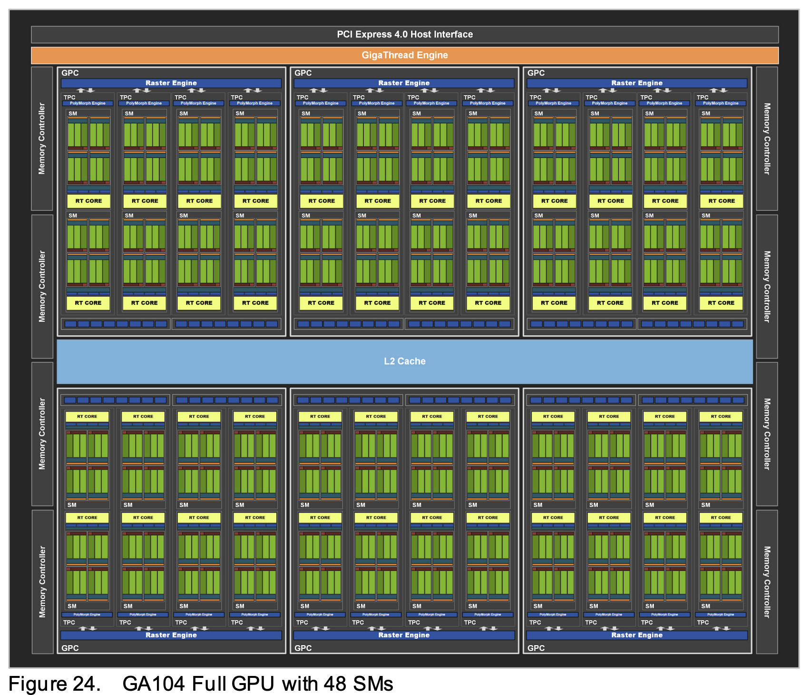Click first PolyMorph Engine bar in top-left GPC
The width and height of the screenshot is (801, 695).
click(88, 103)
